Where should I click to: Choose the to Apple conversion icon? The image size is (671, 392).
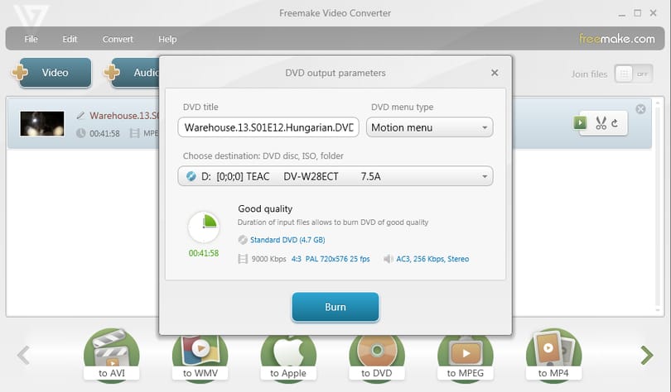coord(288,357)
